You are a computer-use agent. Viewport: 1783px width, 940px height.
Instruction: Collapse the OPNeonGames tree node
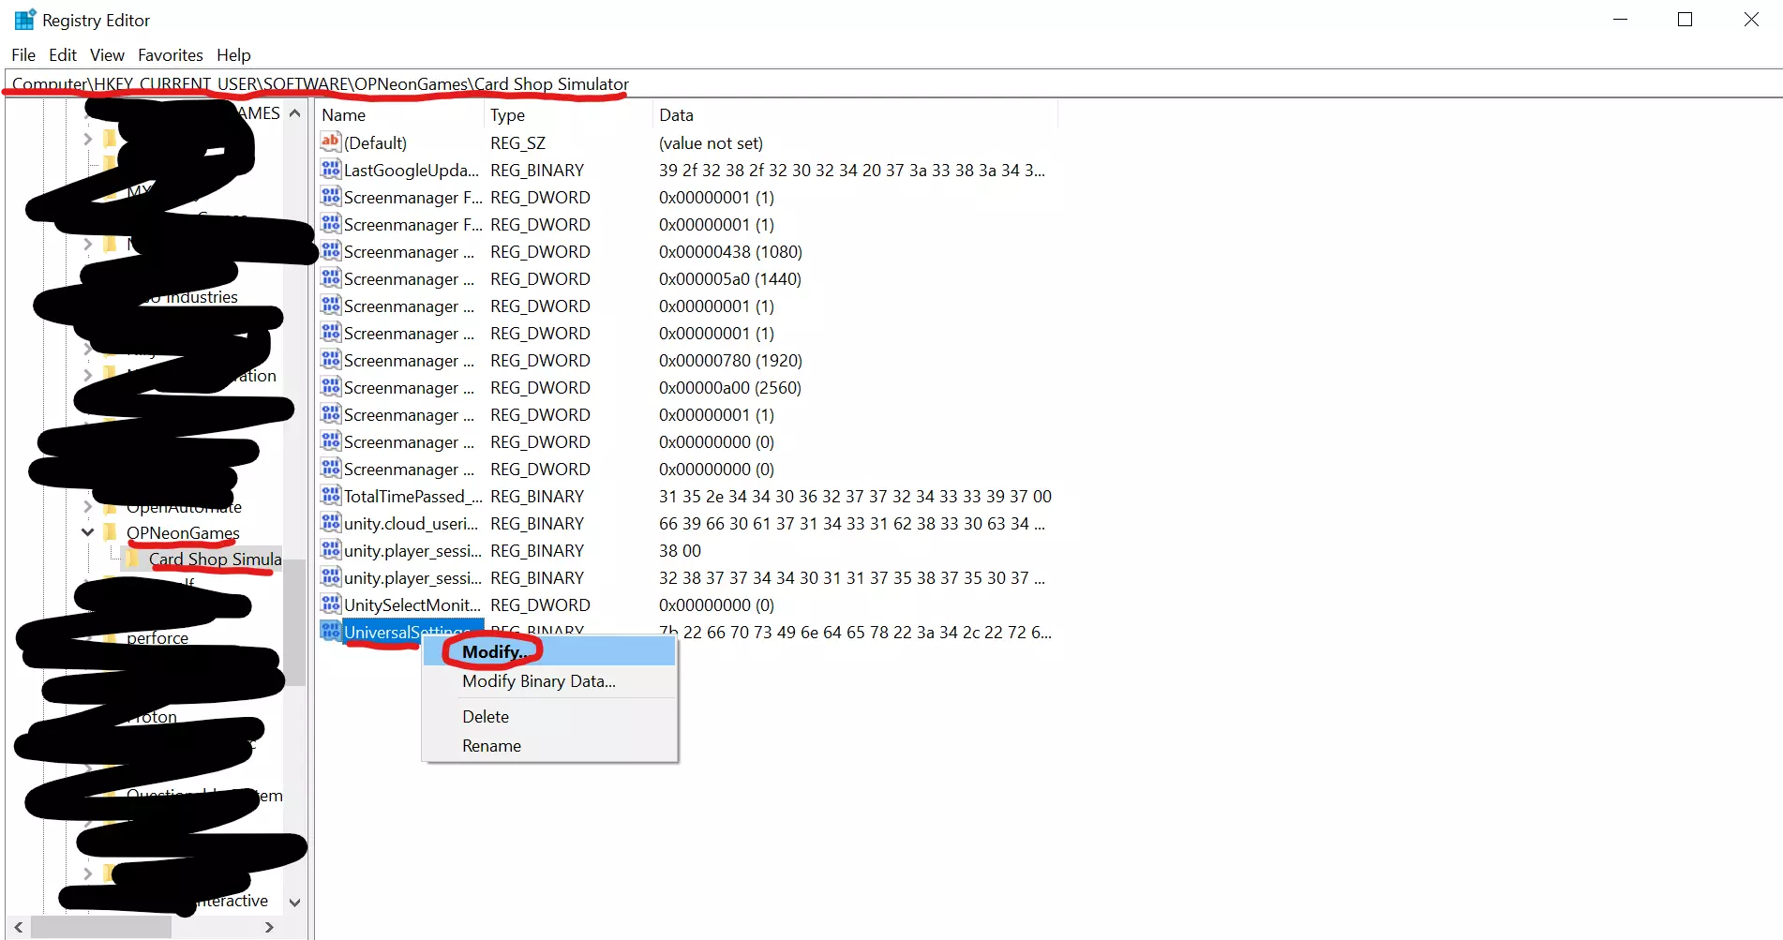click(x=87, y=532)
